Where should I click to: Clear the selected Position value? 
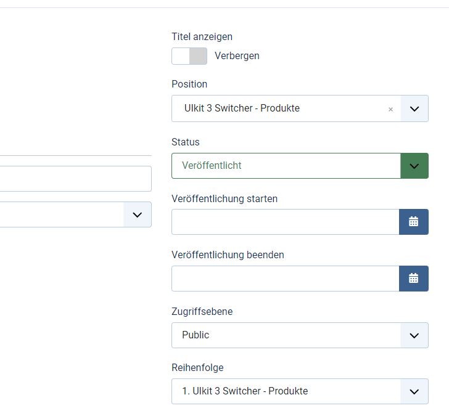[390, 109]
